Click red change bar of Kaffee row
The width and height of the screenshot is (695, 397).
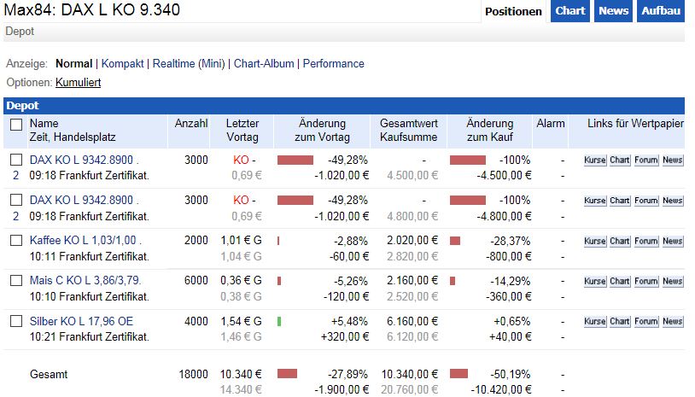pos(279,241)
